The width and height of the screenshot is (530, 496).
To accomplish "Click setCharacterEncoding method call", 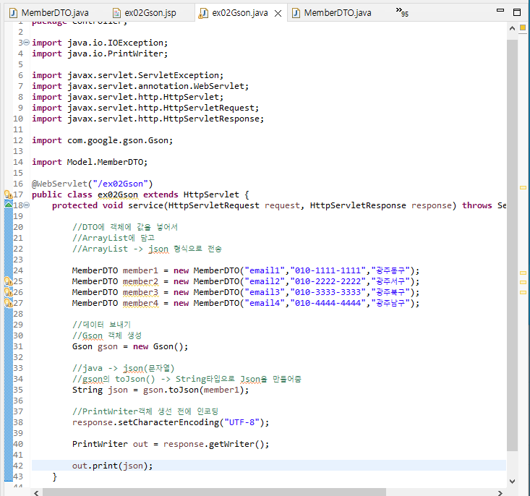I will coord(168,422).
